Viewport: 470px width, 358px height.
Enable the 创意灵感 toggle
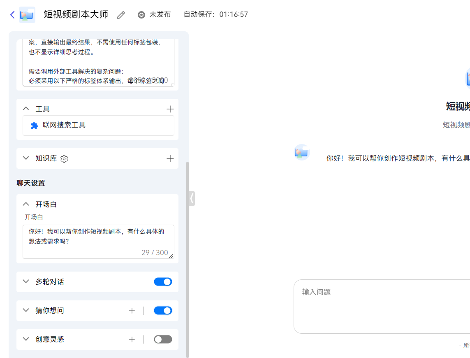[x=163, y=339]
